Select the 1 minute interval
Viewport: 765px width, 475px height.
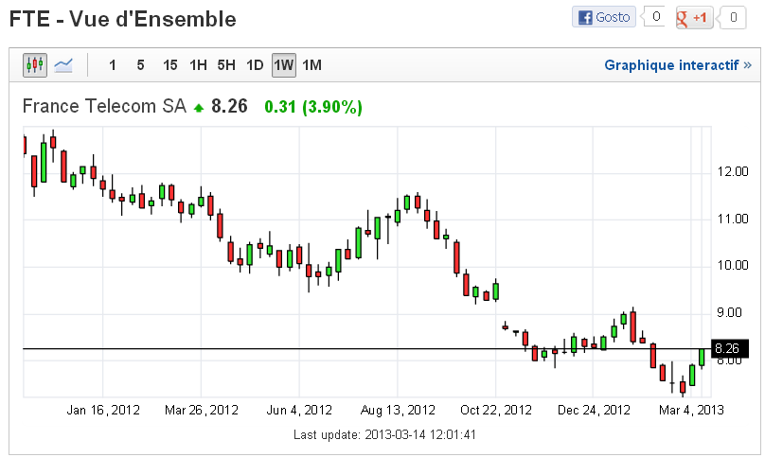point(113,65)
